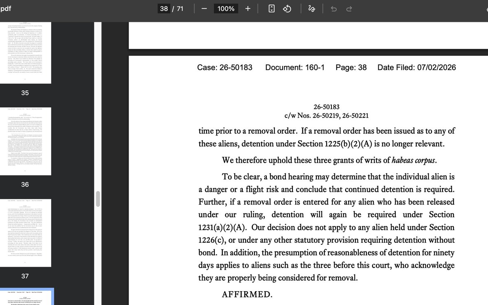Open page 35 thumbnail
This screenshot has height=305, width=488.
(25, 53)
